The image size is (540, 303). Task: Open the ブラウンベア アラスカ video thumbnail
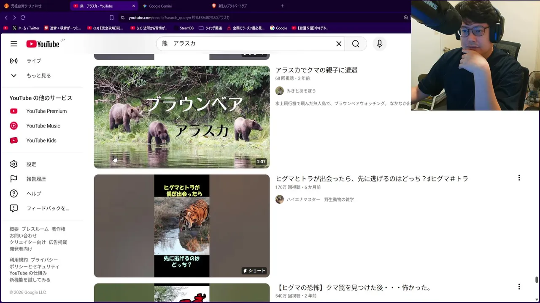182,117
